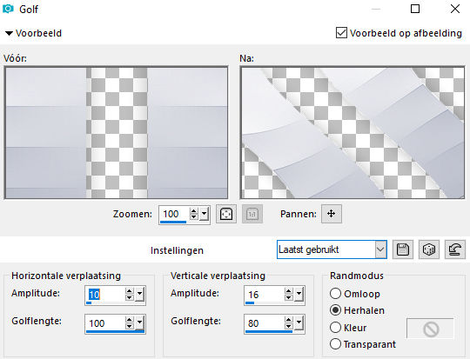The height and width of the screenshot is (359, 470).
Task: Select the Omloop radio button
Action: point(335,294)
